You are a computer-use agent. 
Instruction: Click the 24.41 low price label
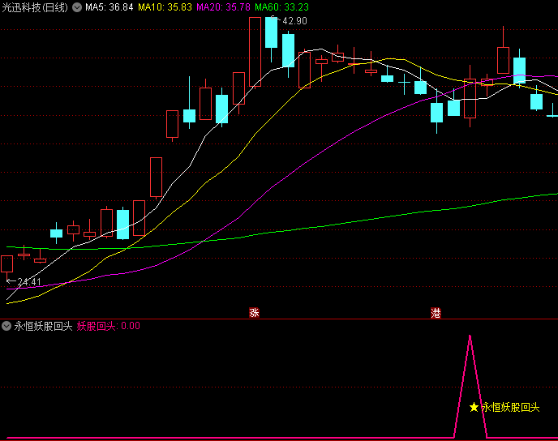(x=29, y=282)
